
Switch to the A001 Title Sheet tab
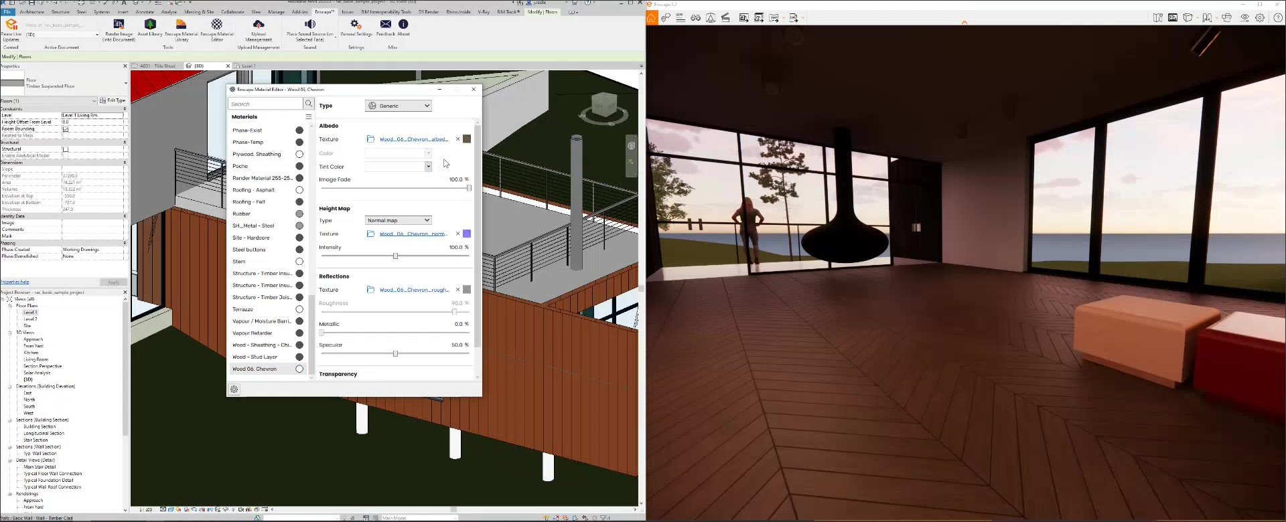tap(157, 66)
